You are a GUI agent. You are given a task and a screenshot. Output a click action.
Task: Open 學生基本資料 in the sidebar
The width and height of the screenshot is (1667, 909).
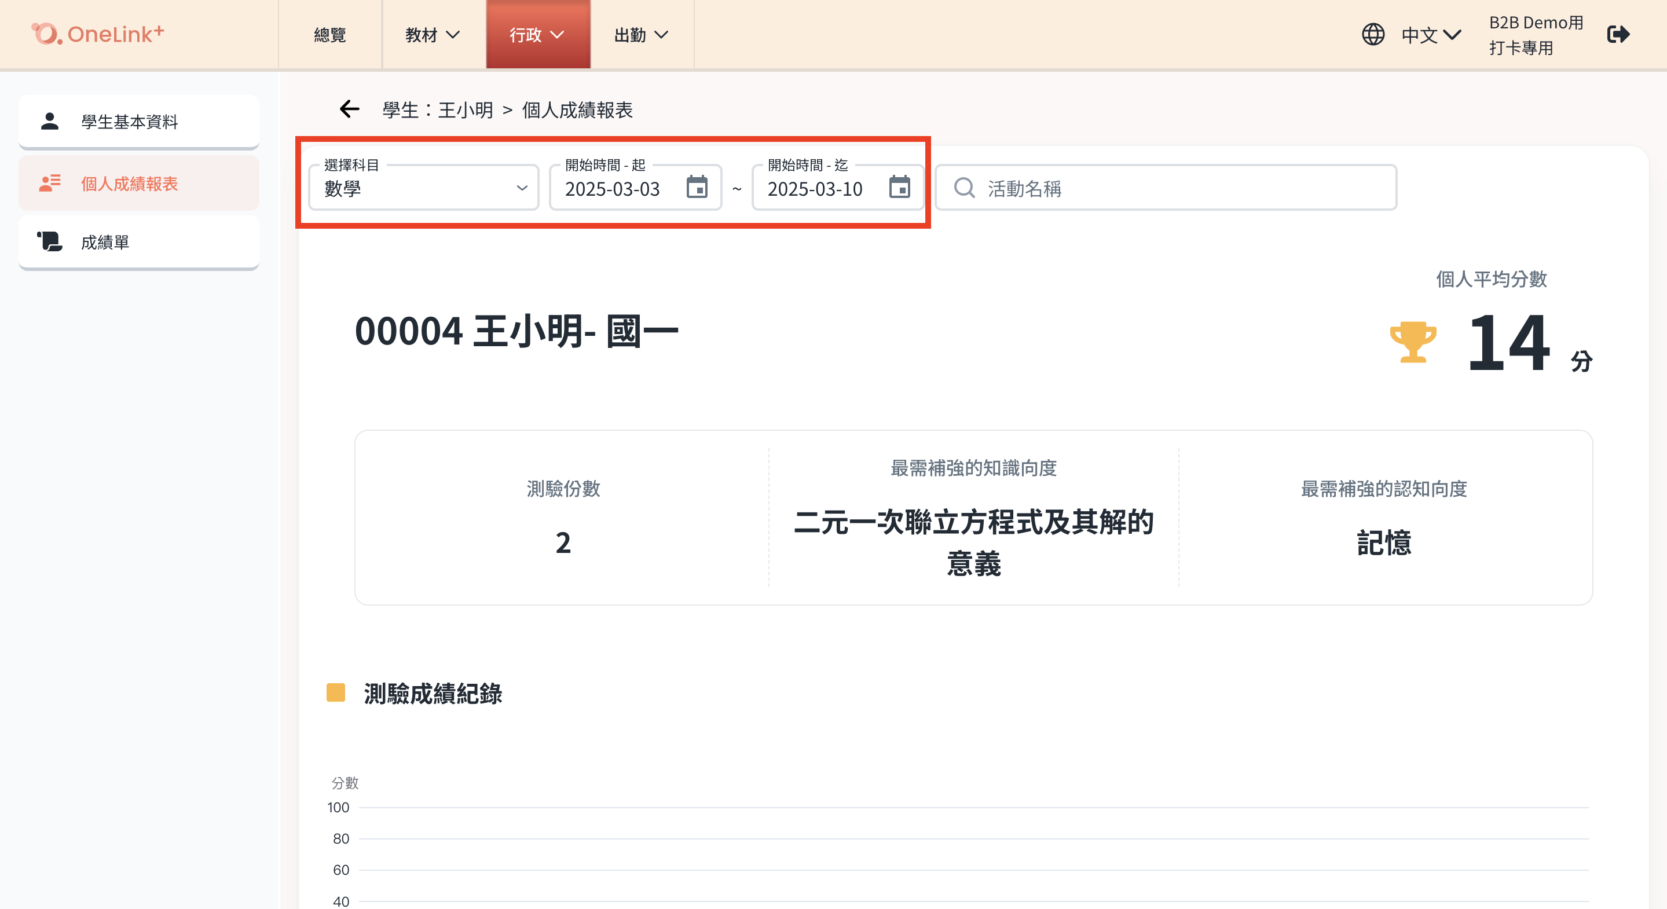tap(139, 122)
